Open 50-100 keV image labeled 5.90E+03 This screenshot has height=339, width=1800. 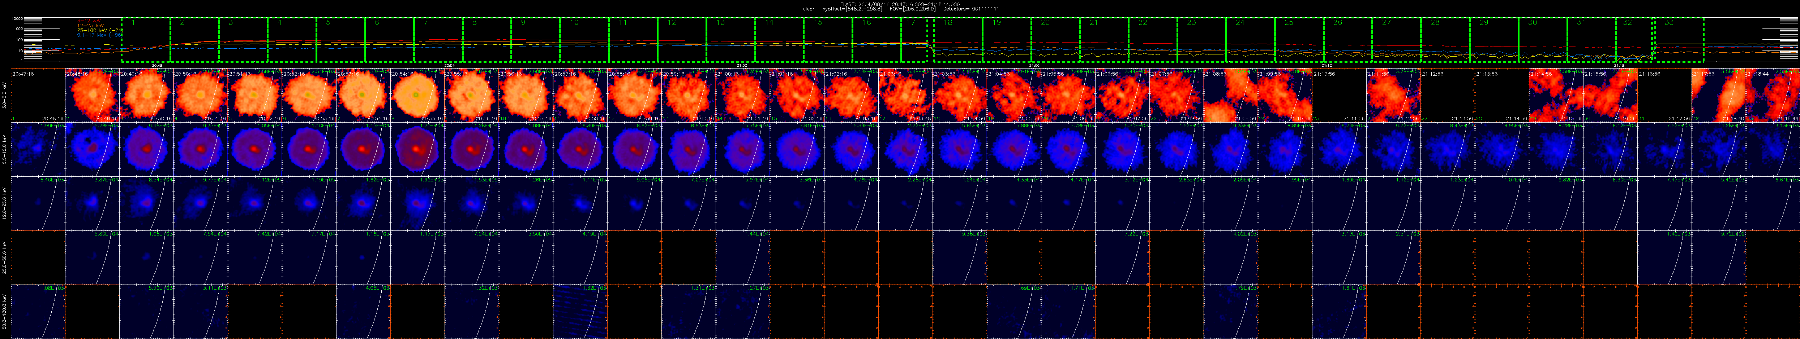click(147, 311)
